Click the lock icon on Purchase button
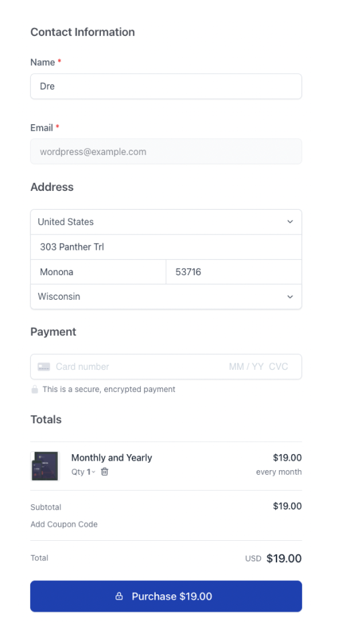Image resolution: width=342 pixels, height=639 pixels. coord(119,597)
